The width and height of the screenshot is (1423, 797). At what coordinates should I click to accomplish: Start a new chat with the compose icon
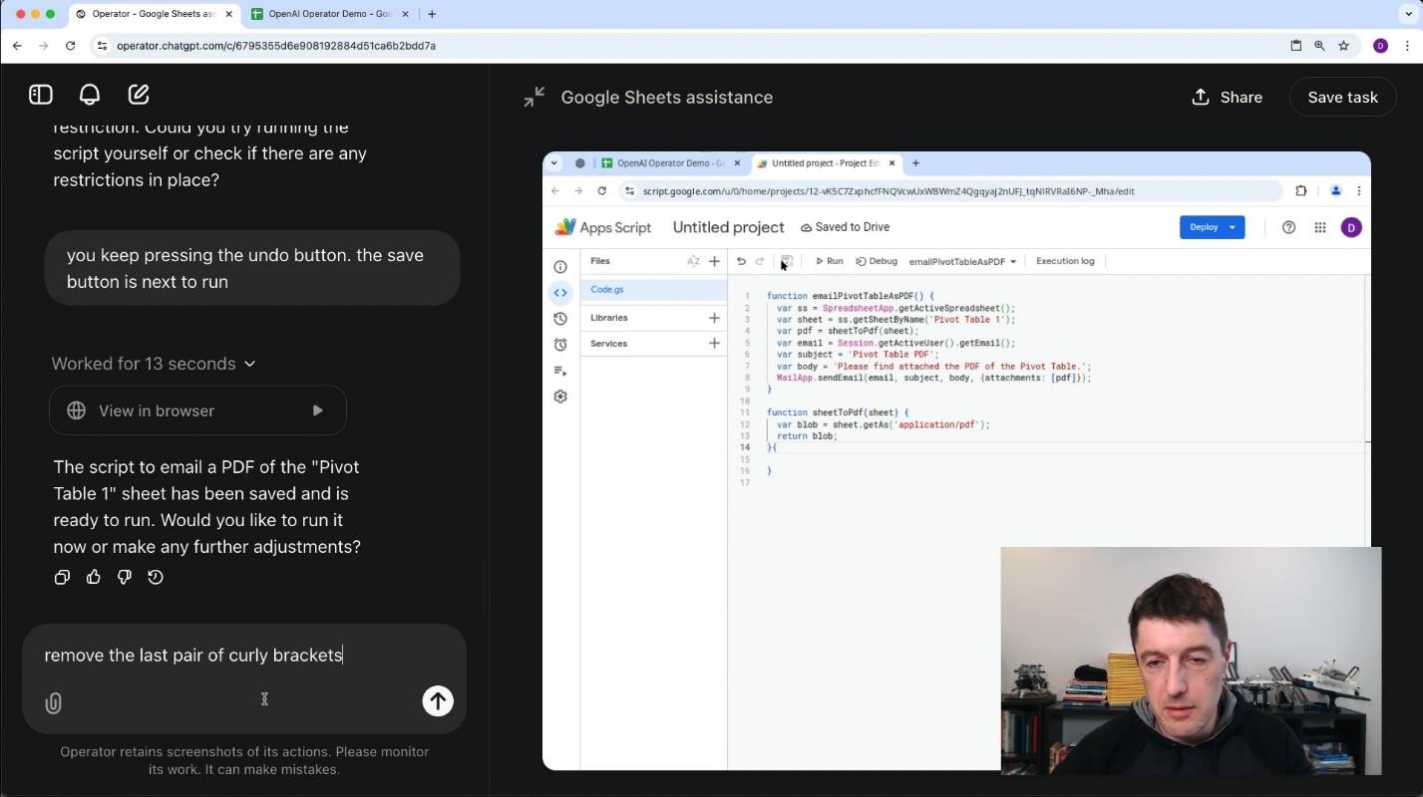139,95
